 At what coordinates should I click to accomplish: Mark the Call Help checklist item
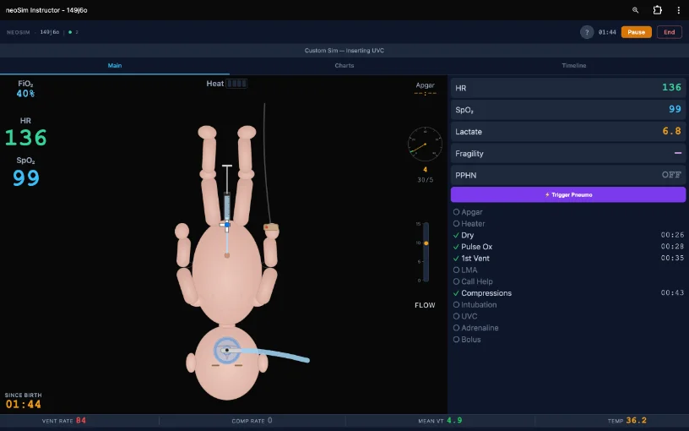pyautogui.click(x=473, y=281)
